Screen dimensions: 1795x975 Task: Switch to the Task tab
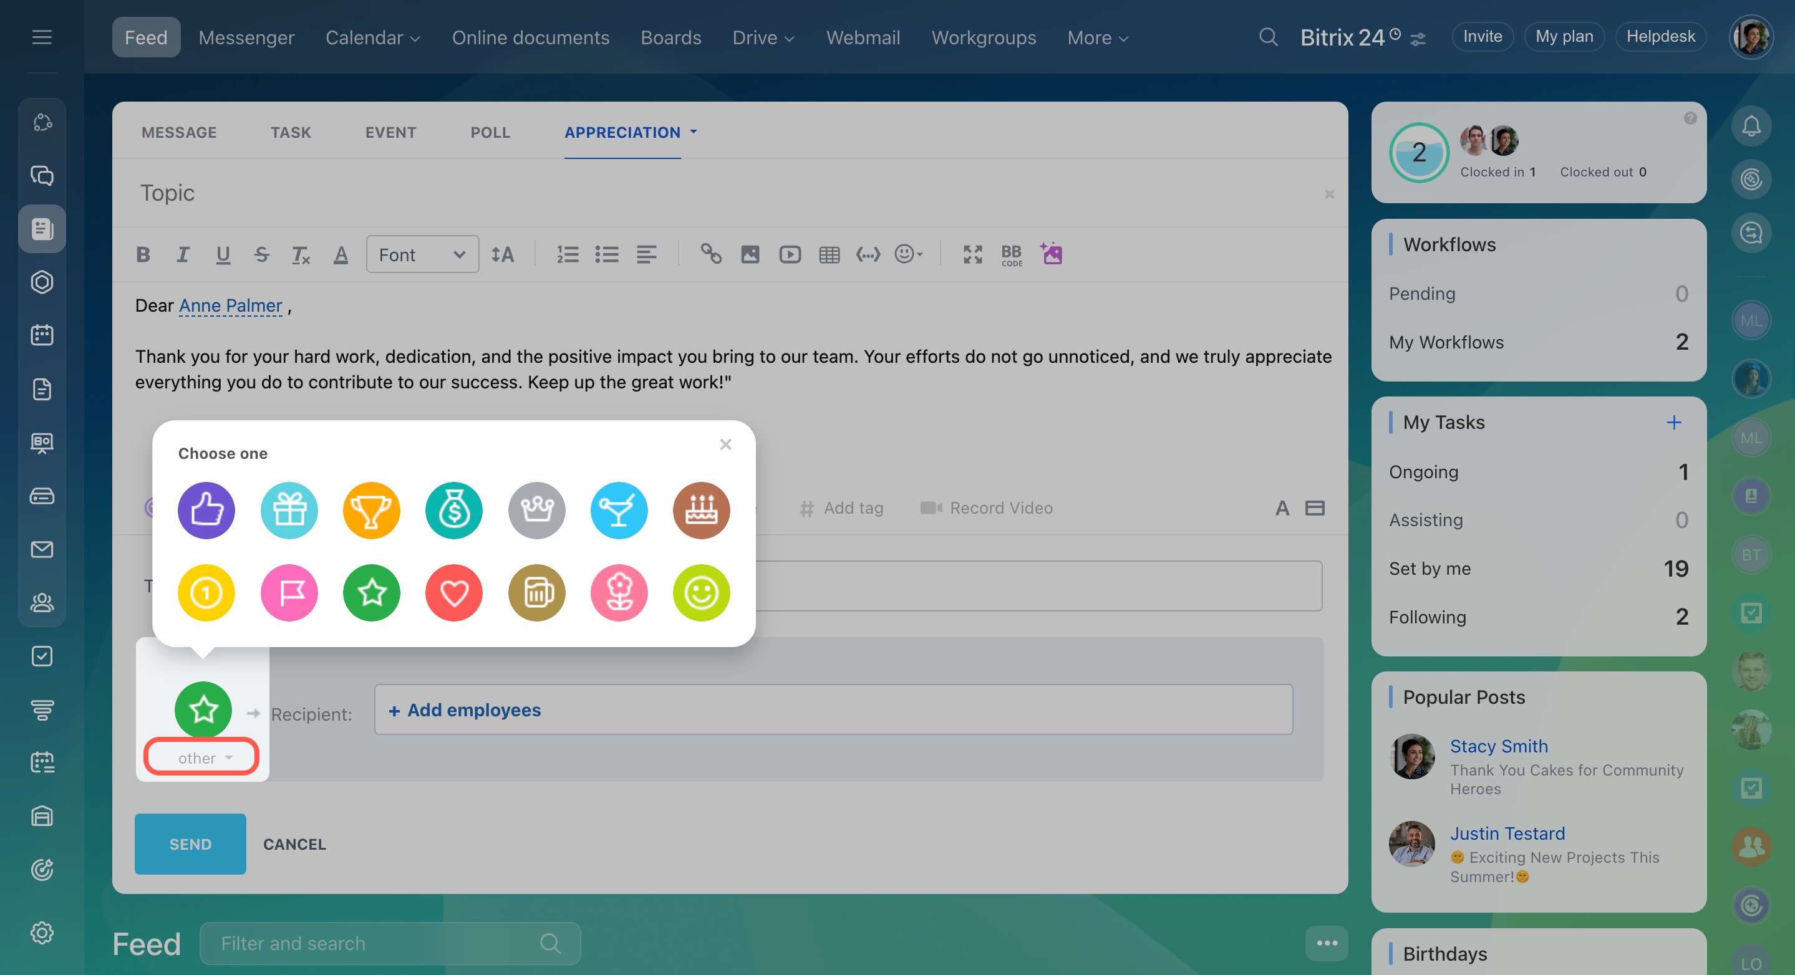pyautogui.click(x=291, y=132)
